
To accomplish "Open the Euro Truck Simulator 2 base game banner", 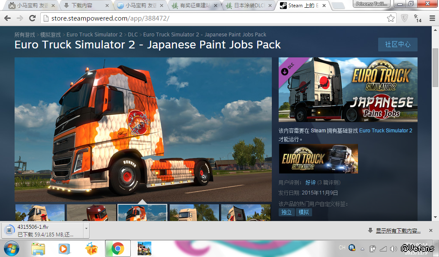I will tap(319, 159).
